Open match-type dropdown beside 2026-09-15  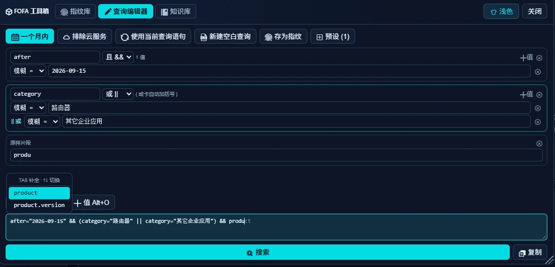[28, 71]
